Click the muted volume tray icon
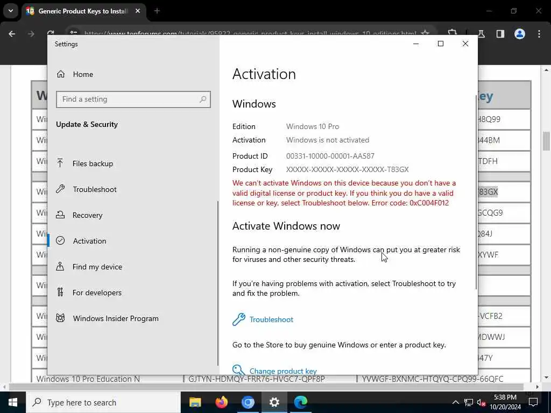 point(481,402)
